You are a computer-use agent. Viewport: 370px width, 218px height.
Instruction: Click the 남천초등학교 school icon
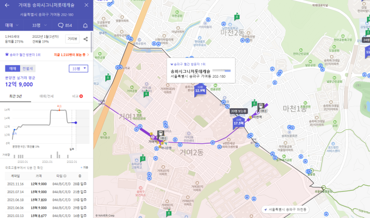tap(230, 24)
